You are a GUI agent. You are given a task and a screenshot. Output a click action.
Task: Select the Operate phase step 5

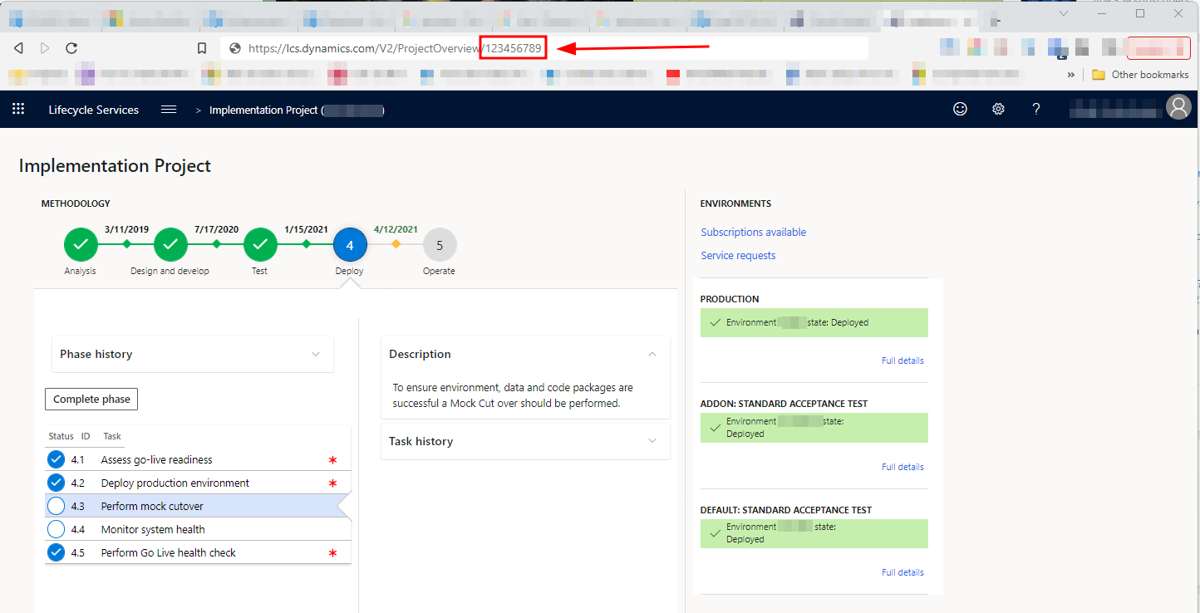[440, 245]
